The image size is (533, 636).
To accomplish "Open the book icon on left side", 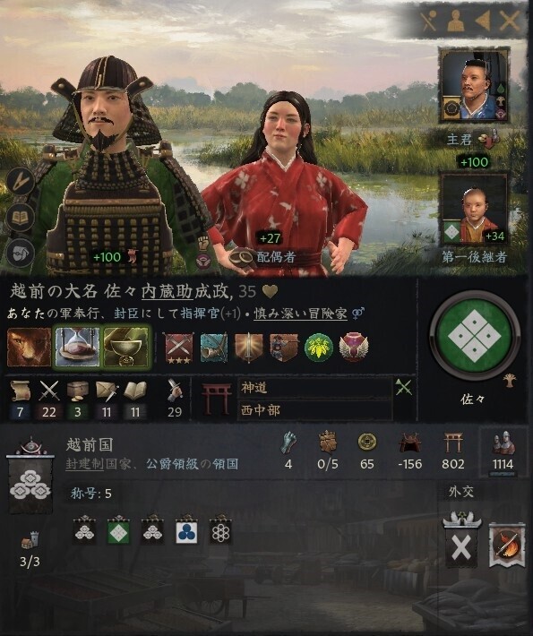I will 21,218.
